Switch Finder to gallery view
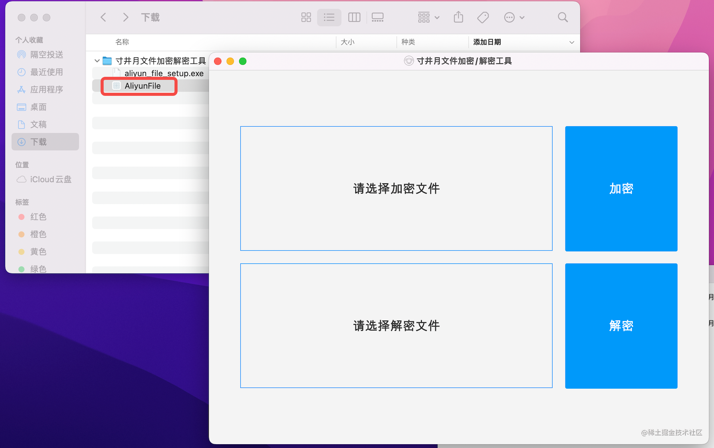 pos(378,17)
